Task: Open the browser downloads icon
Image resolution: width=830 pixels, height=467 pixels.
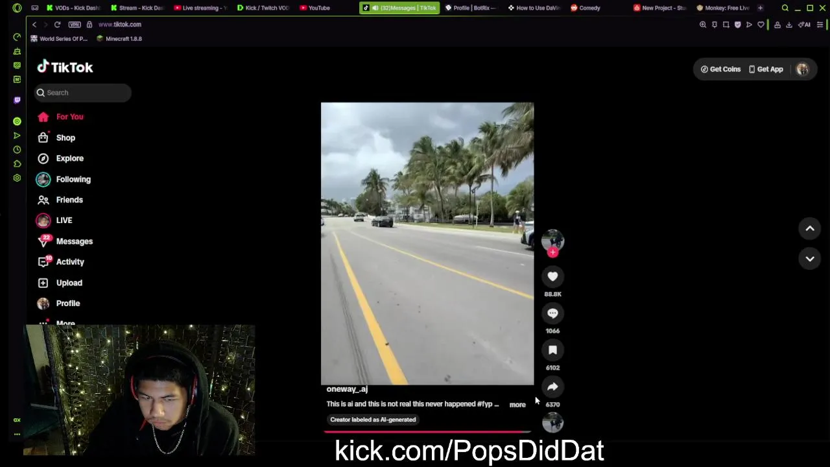Action: point(789,25)
